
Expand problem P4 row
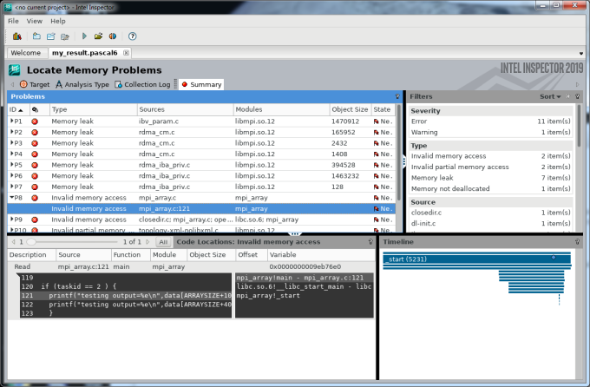(x=11, y=154)
